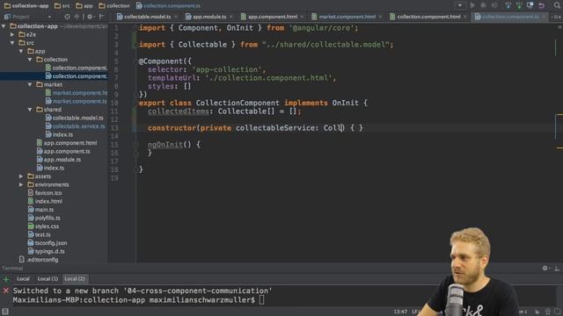Click collectedItems property in code
This screenshot has height=316, width=563.
[x=178, y=111]
